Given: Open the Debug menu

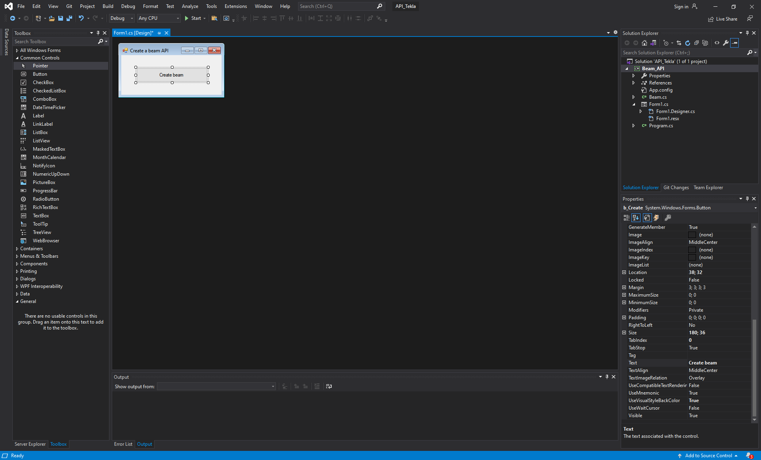Looking at the screenshot, I should 128,6.
